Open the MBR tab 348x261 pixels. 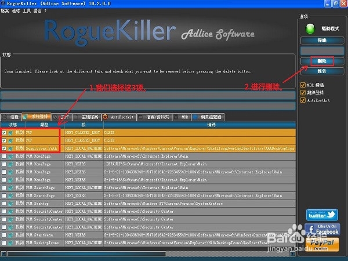click(182, 117)
